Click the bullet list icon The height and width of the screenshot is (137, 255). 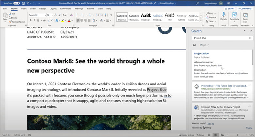point(77,15)
